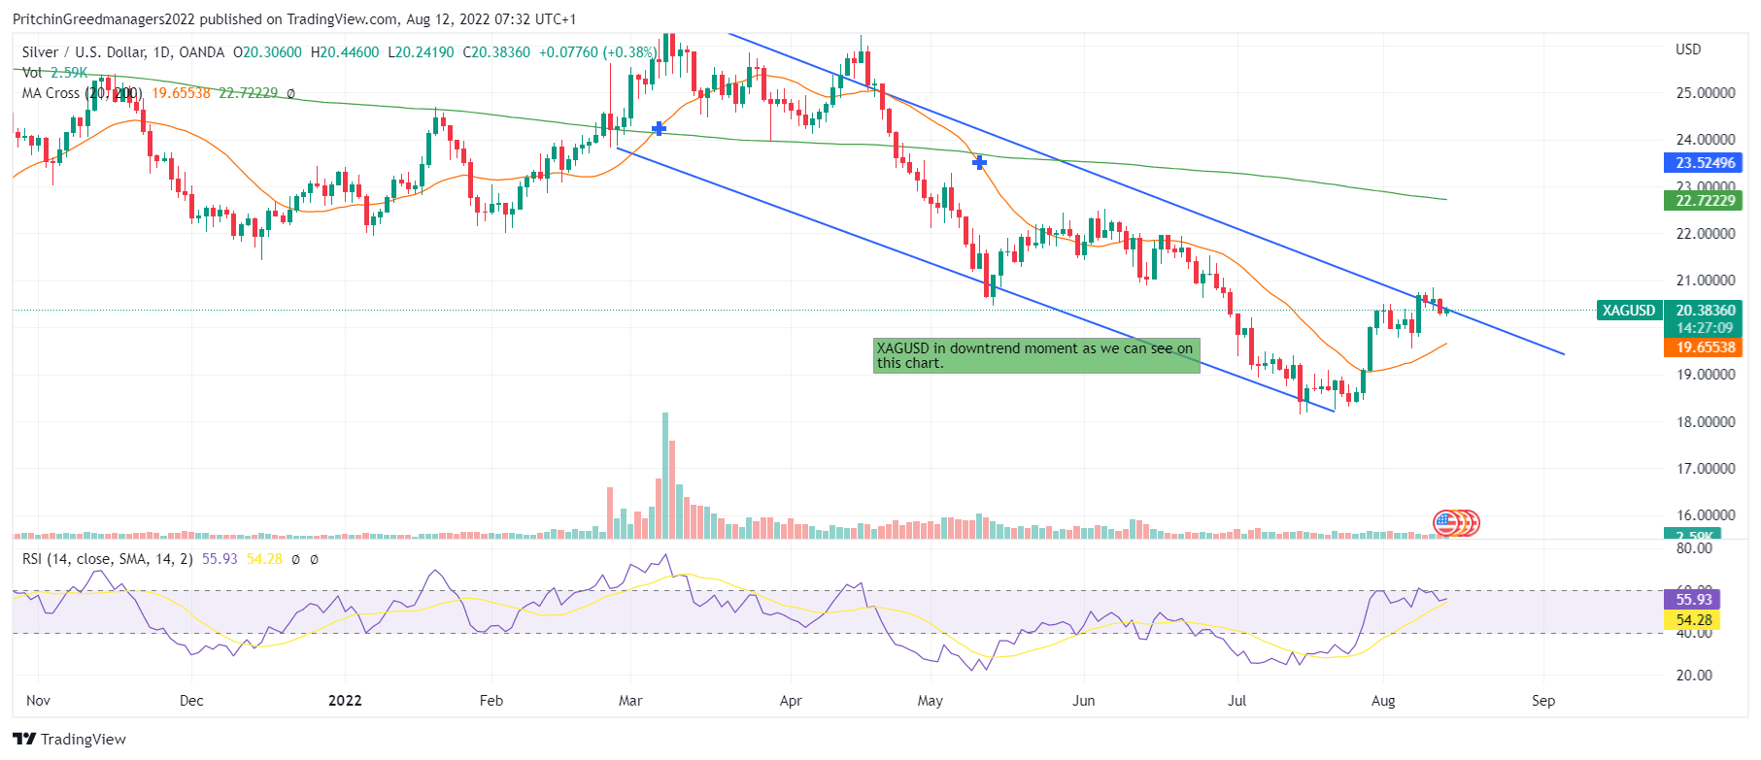Click the May label on time axis
This screenshot has height=760, width=1761.
pyautogui.click(x=930, y=701)
